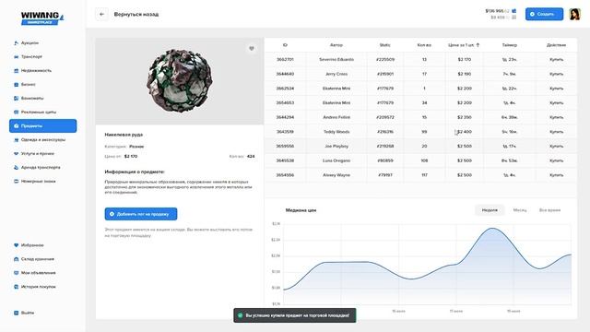Buy the lot from Andreo Follini
This screenshot has width=590, height=332.
click(x=556, y=117)
